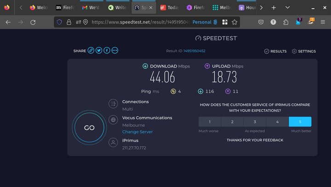The width and height of the screenshot is (331, 187).
Task: Click the server globe icon
Action: 113,119
